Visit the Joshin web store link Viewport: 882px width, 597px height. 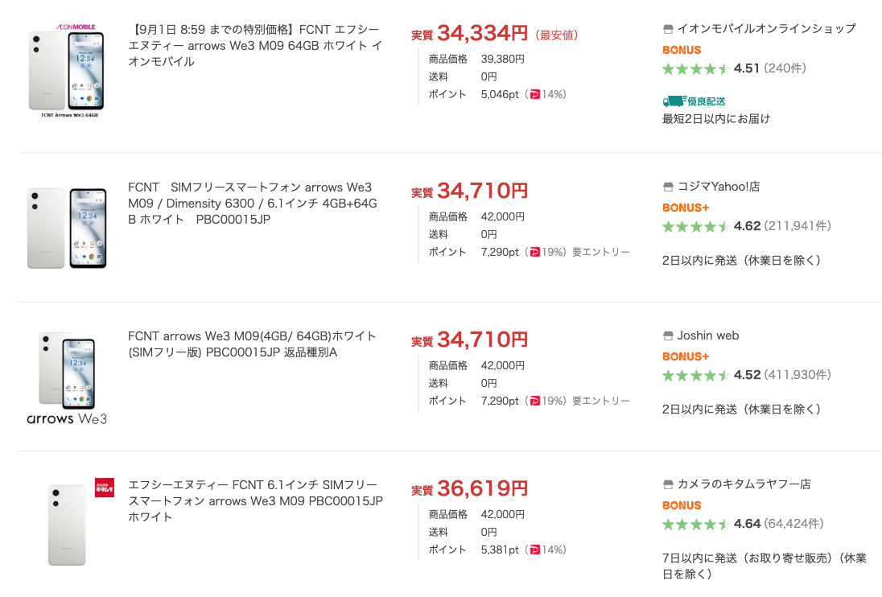(x=707, y=336)
